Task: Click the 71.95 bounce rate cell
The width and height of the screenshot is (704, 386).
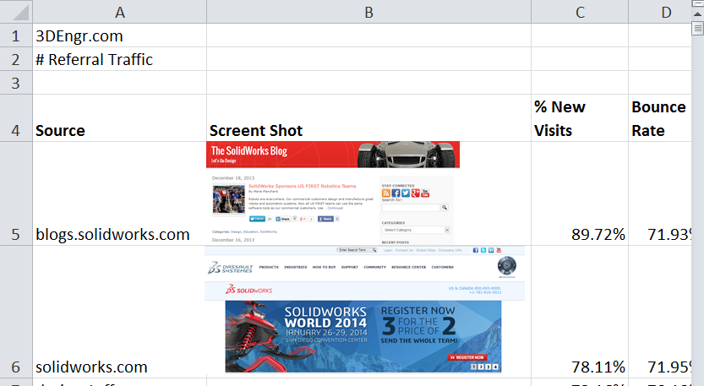Action: [659, 312]
